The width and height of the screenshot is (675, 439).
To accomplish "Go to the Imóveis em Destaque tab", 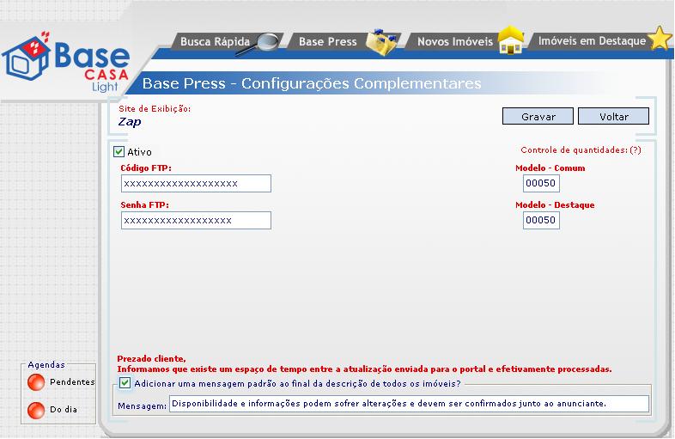I will 591,40.
